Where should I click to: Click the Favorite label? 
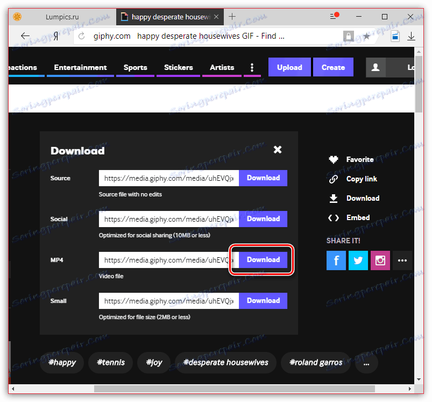click(x=360, y=159)
